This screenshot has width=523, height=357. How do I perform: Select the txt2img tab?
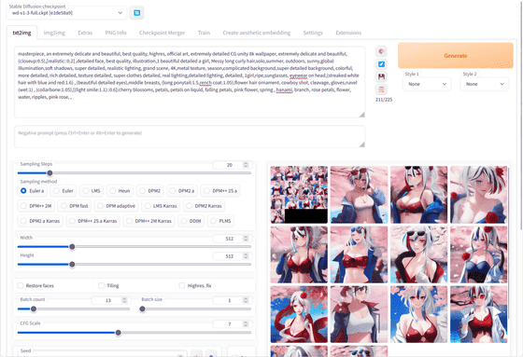tap(22, 33)
